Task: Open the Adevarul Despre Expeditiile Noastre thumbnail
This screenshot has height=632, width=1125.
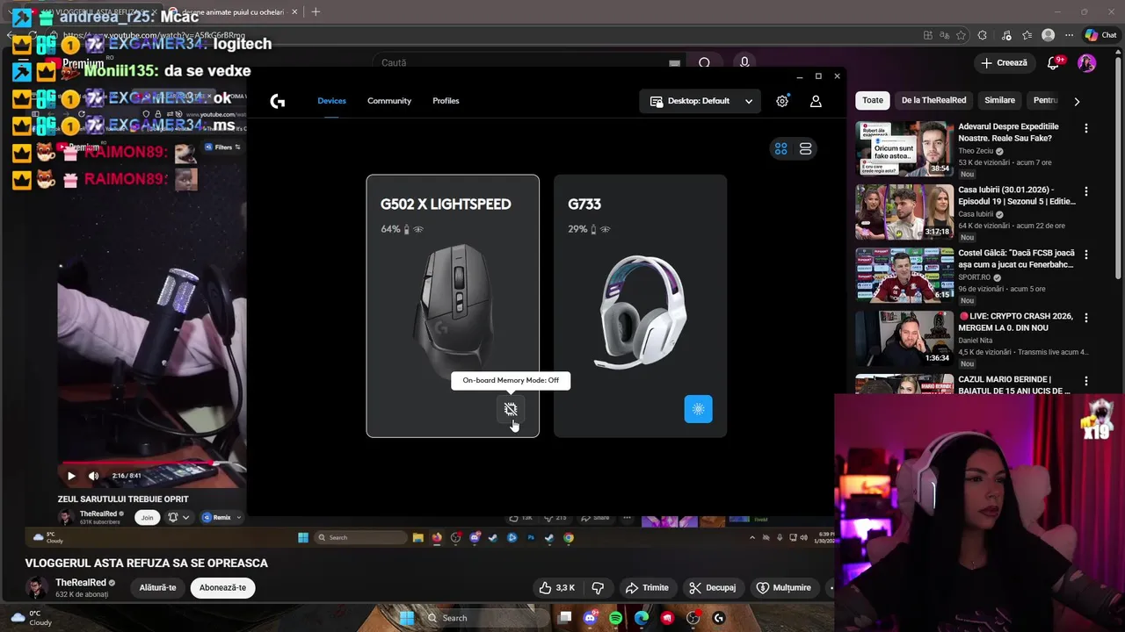Action: pos(904,148)
